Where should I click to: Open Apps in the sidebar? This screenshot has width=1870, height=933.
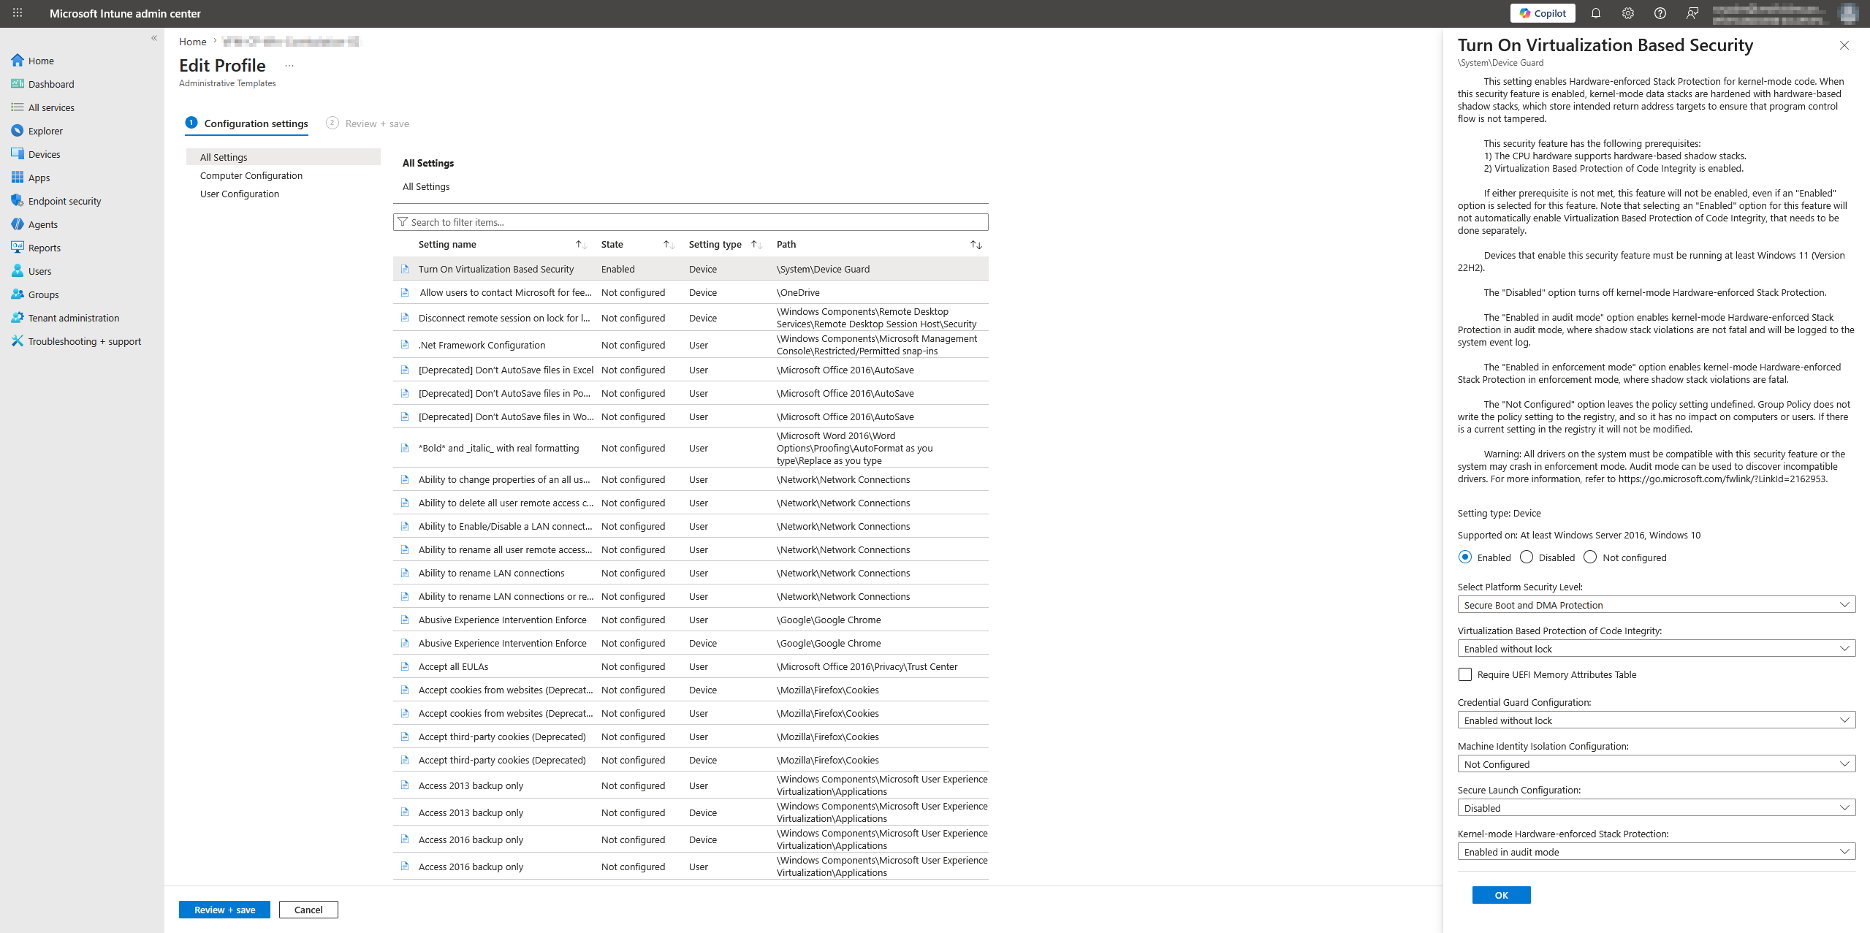pyautogui.click(x=39, y=178)
